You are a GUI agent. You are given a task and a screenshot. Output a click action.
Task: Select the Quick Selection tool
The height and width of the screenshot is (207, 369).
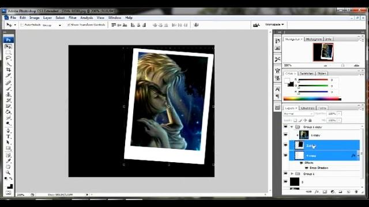coord(8,64)
